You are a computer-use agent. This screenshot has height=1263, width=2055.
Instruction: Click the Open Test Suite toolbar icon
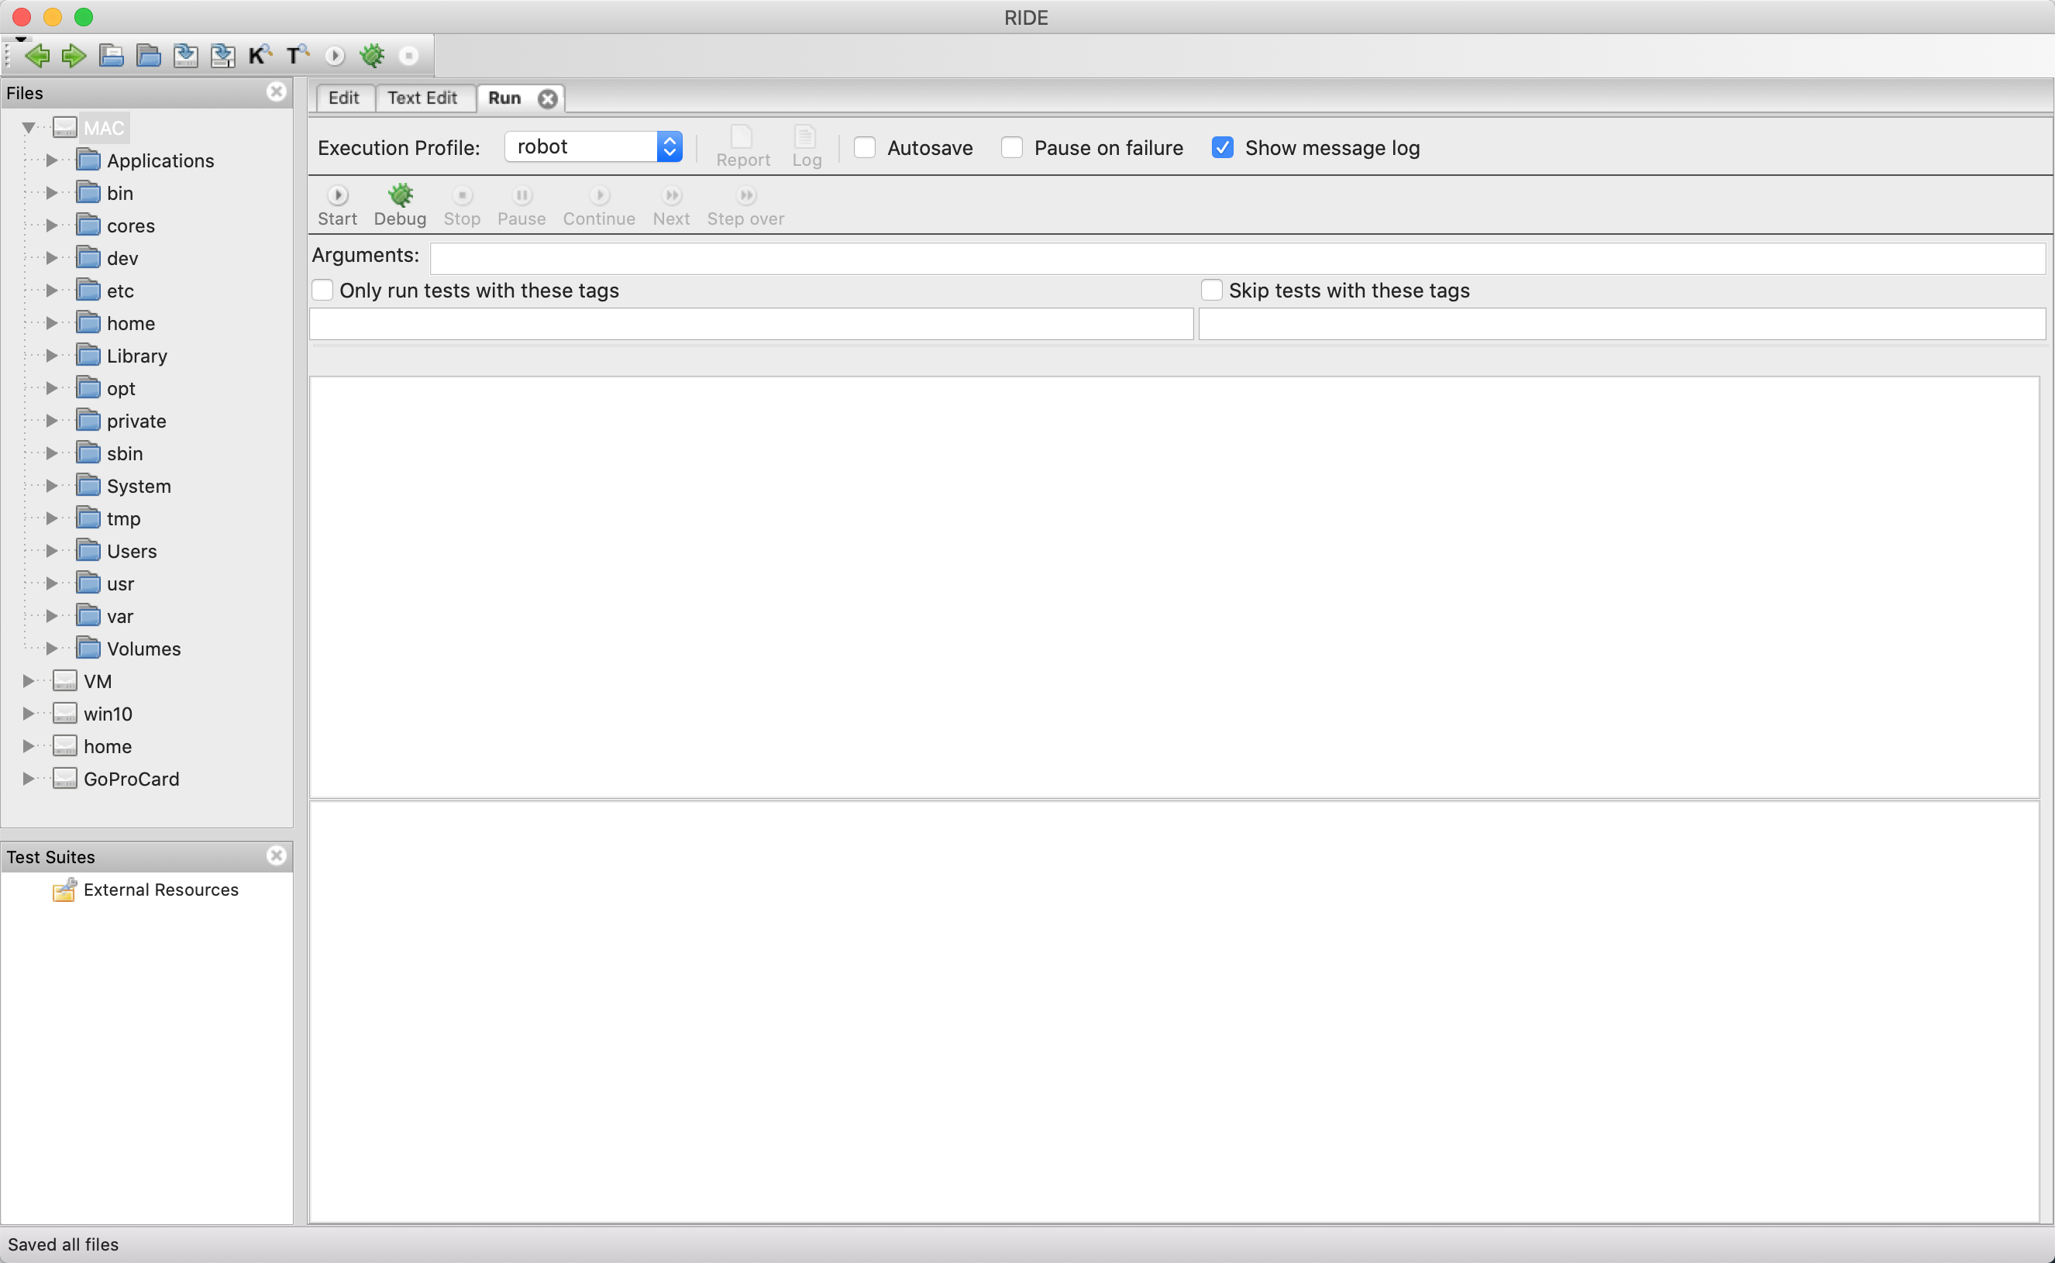tap(111, 56)
